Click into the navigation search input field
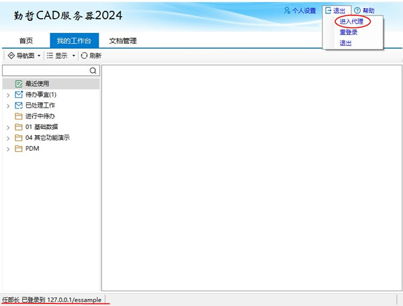 [44, 71]
